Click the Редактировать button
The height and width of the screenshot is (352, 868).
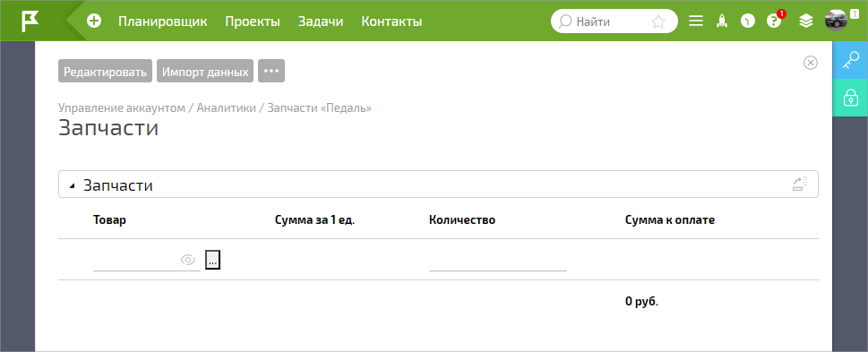pos(105,71)
